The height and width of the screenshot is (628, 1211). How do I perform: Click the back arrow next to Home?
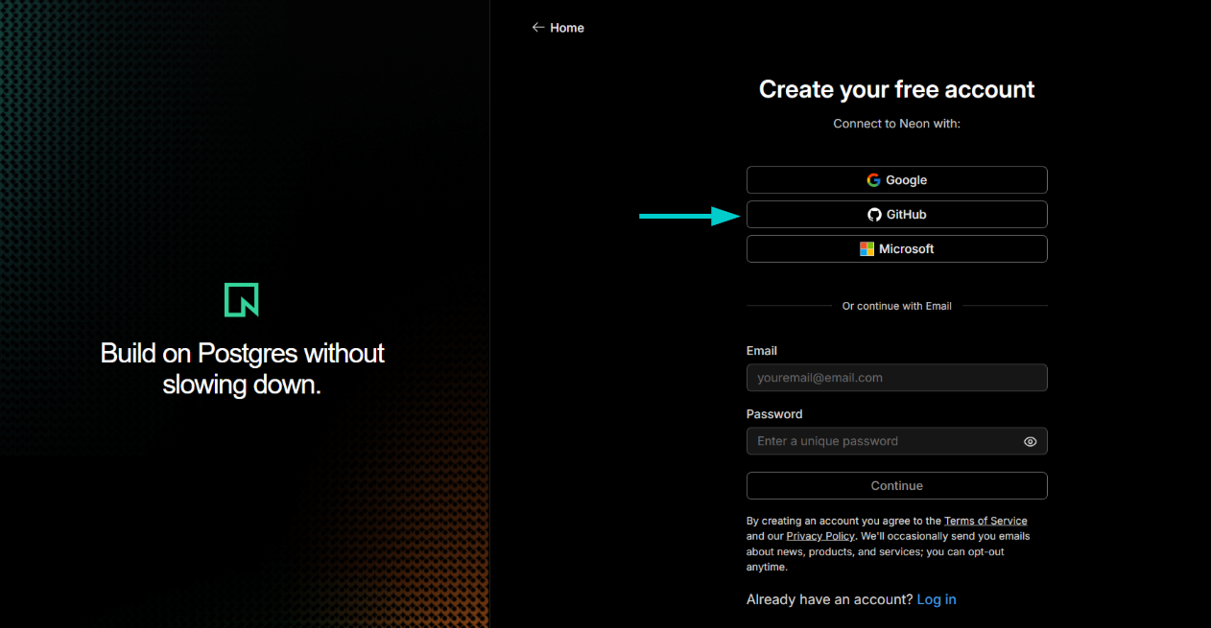tap(538, 27)
